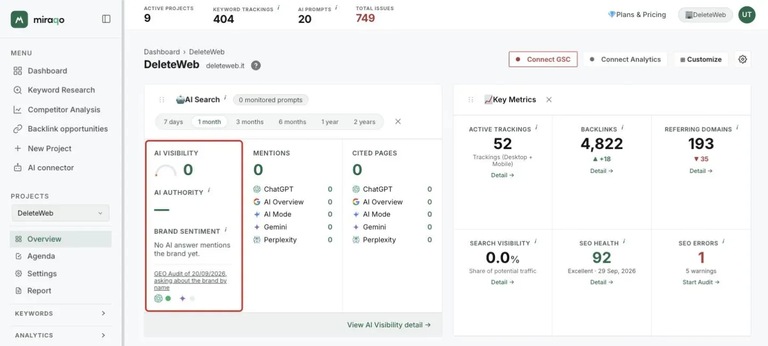Select 6 months time range
Viewport: 768px width, 346px height.
pos(292,122)
